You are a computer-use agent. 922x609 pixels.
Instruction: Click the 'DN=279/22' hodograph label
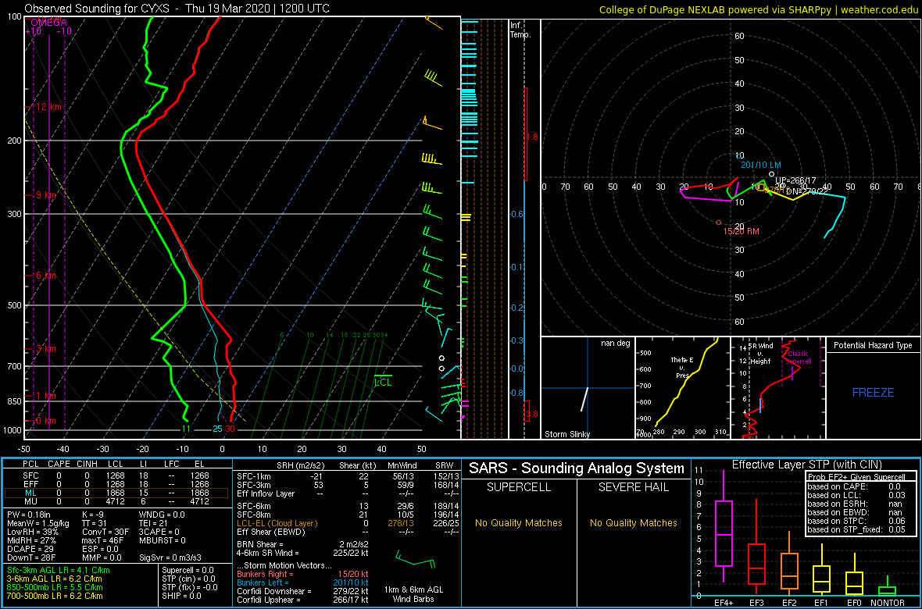(806, 191)
